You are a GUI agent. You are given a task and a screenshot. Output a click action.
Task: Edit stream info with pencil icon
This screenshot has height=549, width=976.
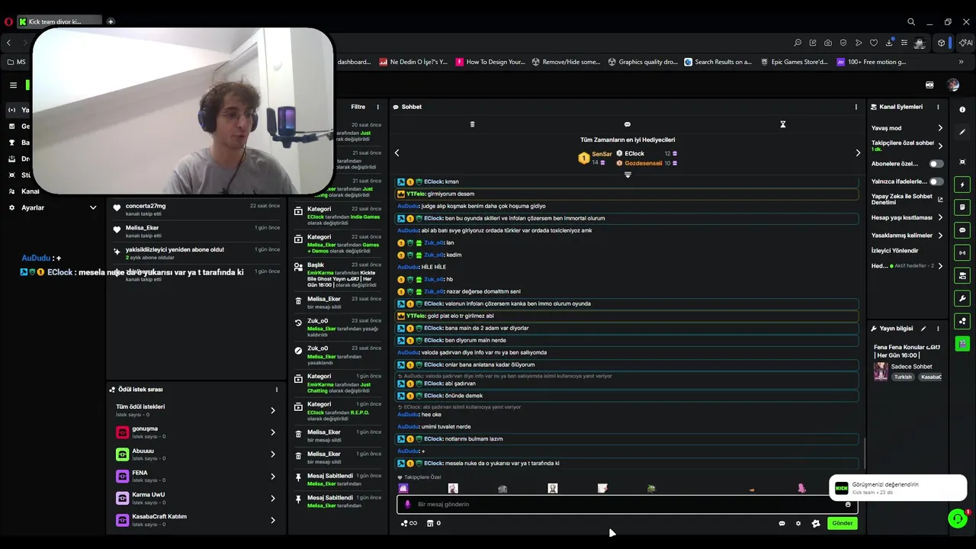[923, 329]
